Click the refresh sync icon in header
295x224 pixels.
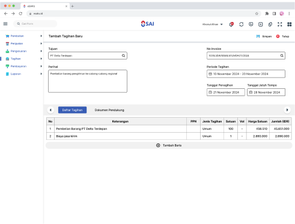(x=242, y=24)
